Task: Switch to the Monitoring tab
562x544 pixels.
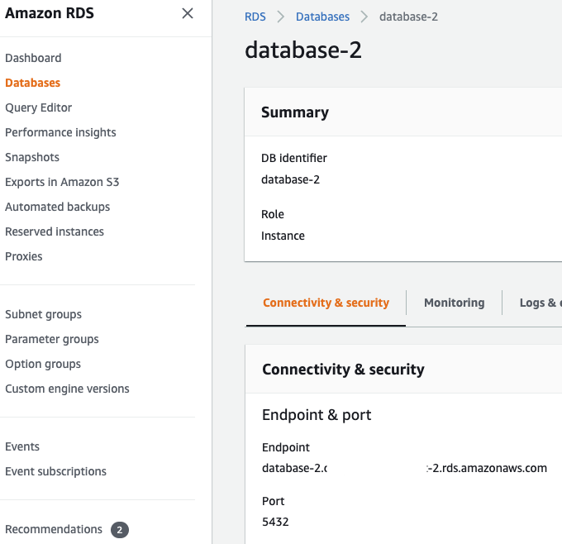Action: coord(454,303)
